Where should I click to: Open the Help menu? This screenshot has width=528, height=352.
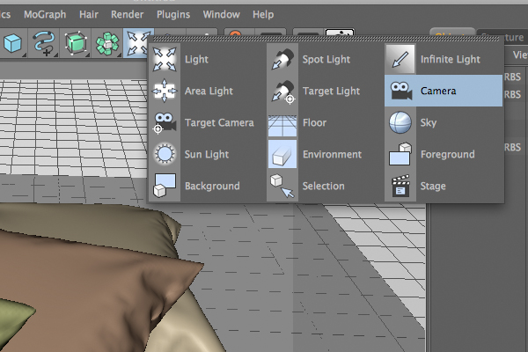263,14
